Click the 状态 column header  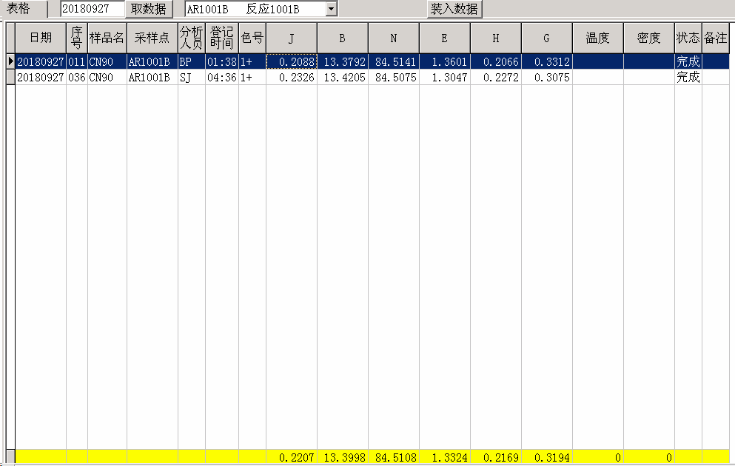tap(688, 38)
